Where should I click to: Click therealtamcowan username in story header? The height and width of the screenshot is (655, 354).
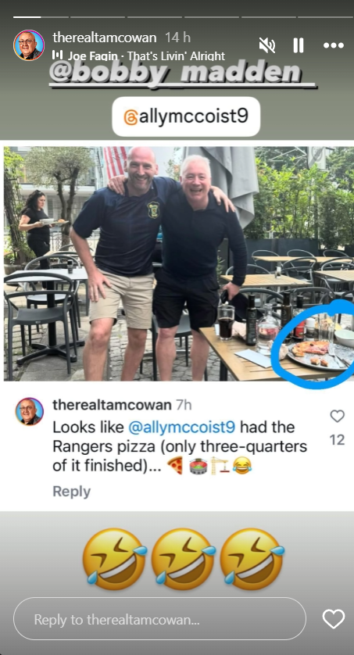105,38
